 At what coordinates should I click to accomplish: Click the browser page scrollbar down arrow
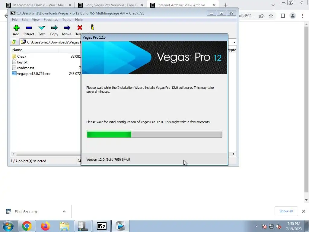click(x=307, y=200)
